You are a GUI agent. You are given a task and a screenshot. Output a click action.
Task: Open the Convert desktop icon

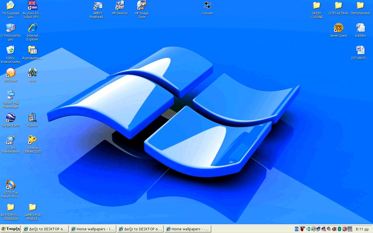(207, 8)
